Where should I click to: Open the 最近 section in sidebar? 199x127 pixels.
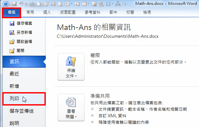coord(24,74)
